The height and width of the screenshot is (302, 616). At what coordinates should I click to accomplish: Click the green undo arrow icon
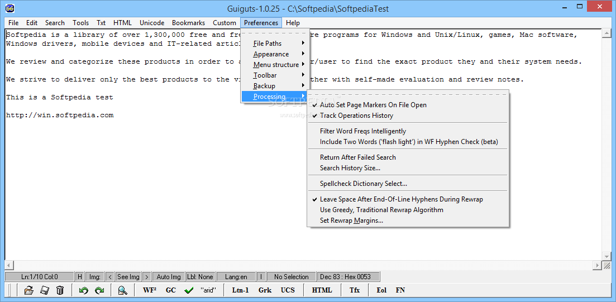point(83,291)
